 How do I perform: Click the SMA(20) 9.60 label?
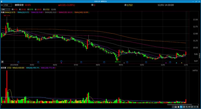pos(37,13)
